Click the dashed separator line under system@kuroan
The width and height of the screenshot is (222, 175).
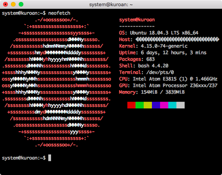(x=137, y=27)
